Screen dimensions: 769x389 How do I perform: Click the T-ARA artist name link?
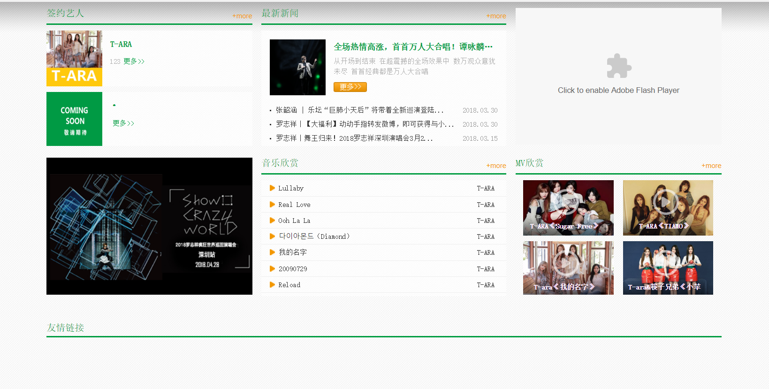point(121,45)
